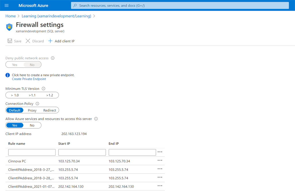
Task: Click xamarindevelopment (SQL server) subtitle
Action: (x=40, y=31)
